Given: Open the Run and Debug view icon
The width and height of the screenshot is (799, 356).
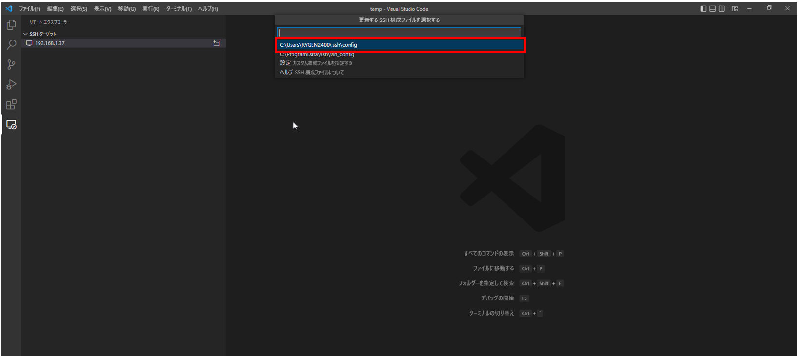Looking at the screenshot, I should (x=11, y=85).
